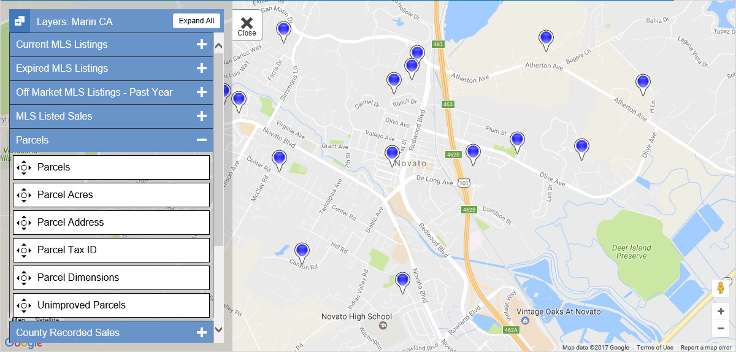Click the map pin near Bugeia Ln
The height and width of the screenshot is (352, 736).
546,40
